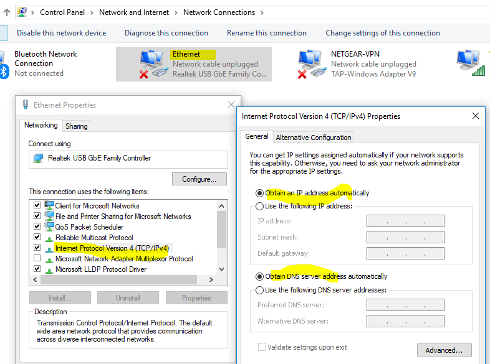The height and width of the screenshot is (364, 490).
Task: Click the Properties button in Ethernet Properties
Action: point(196,298)
